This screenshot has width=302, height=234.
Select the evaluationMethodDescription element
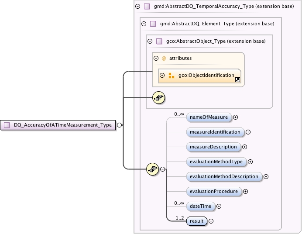click(224, 177)
